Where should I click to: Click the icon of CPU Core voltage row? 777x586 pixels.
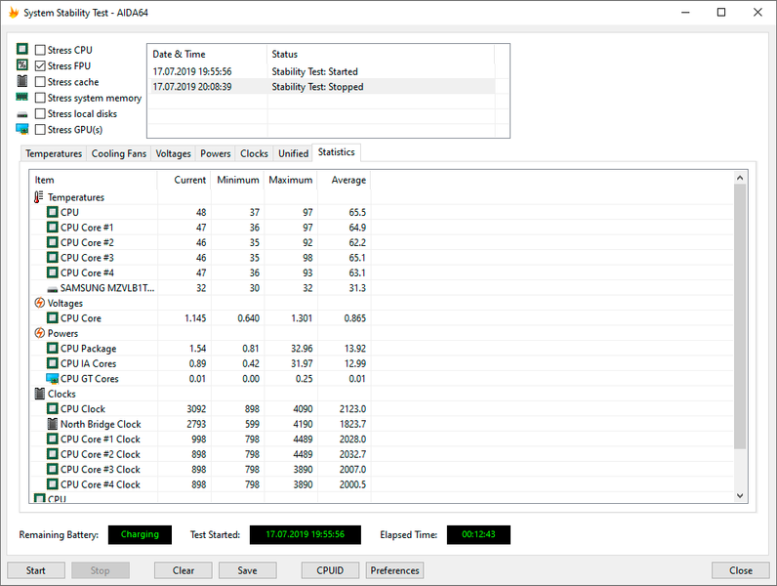click(x=53, y=317)
